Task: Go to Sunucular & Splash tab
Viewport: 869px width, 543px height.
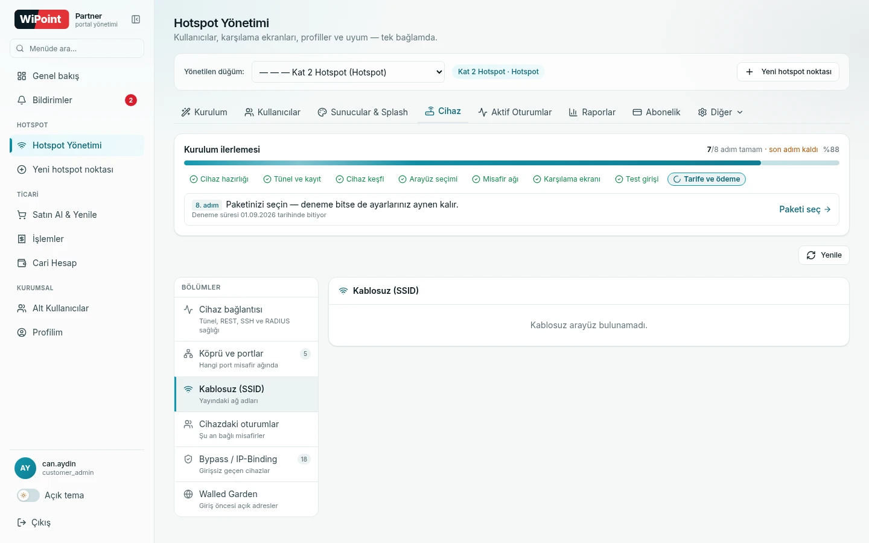Action: click(363, 112)
